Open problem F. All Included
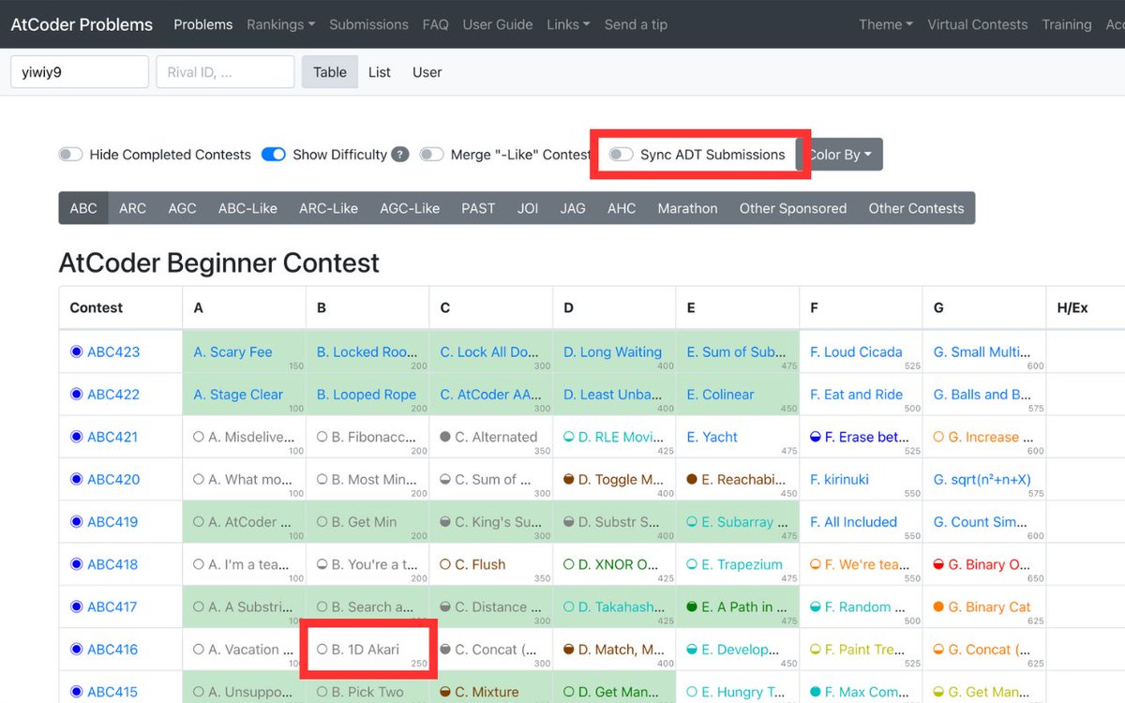 point(853,522)
